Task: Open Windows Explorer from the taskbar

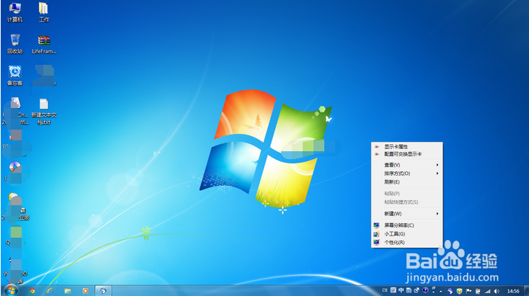Action: pos(68,291)
